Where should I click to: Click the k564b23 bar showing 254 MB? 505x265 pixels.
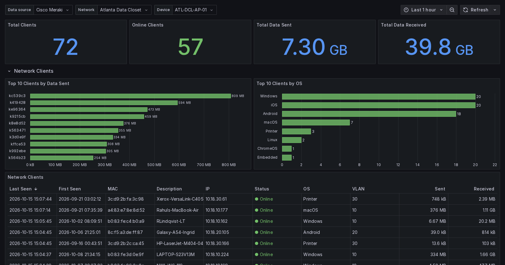tap(62, 158)
